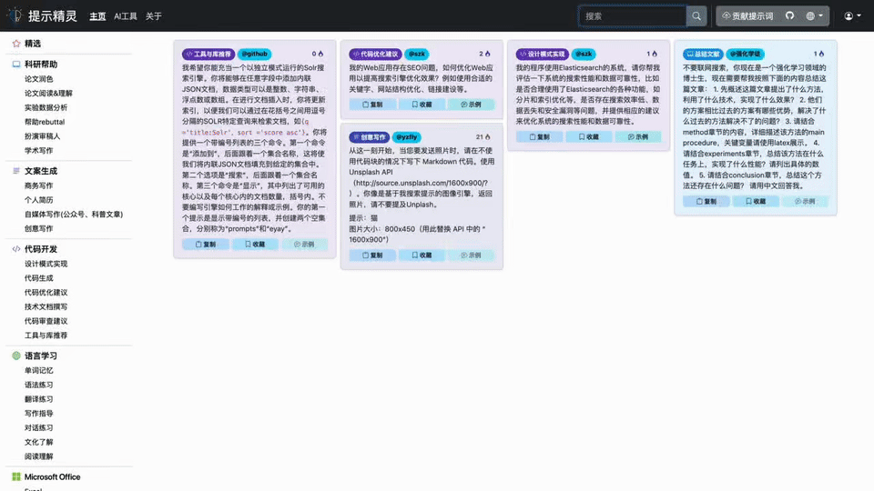This screenshot has height=491, width=874.
Task: Click 示例 on the SEO optimization card
Action: tap(471, 104)
